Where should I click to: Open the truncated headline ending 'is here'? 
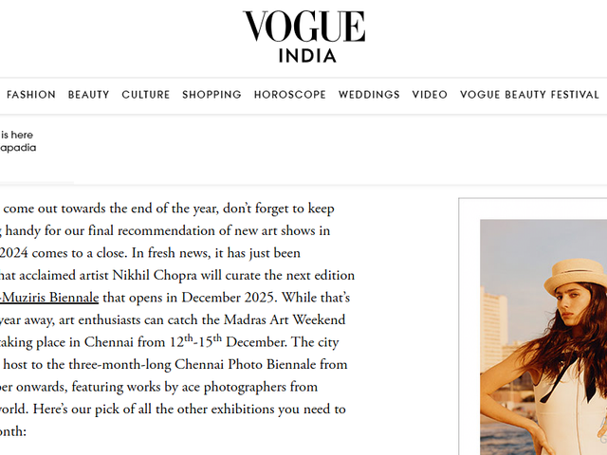click(17, 135)
